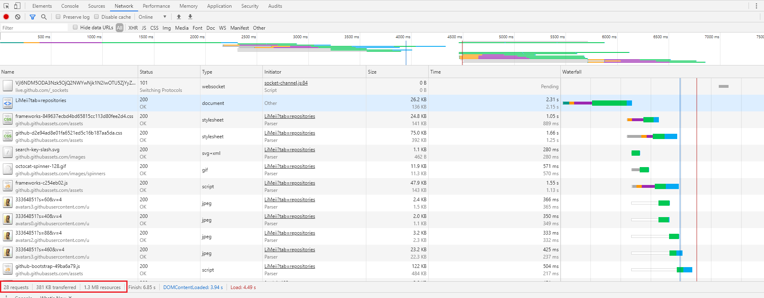The height and width of the screenshot is (298, 764).
Task: Click icon of search-key-slash.svg row
Action: 8,153
